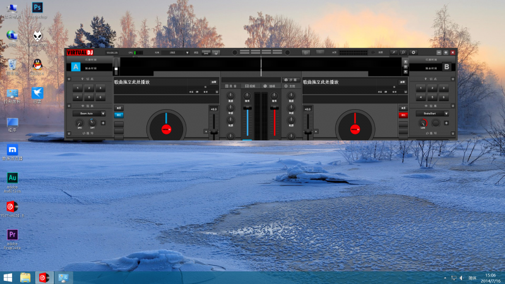
Task: Click deck B gain knob
Action: coord(274,96)
